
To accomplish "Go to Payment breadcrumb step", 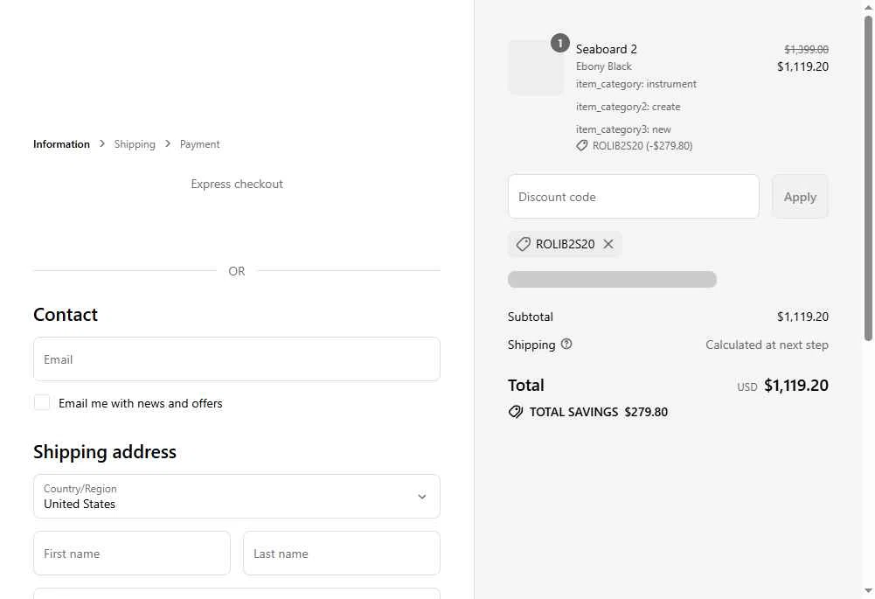I will tap(200, 144).
